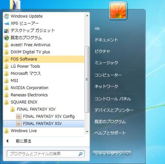
Task: Expand the LG Power Tools folder
Action: tap(44, 66)
